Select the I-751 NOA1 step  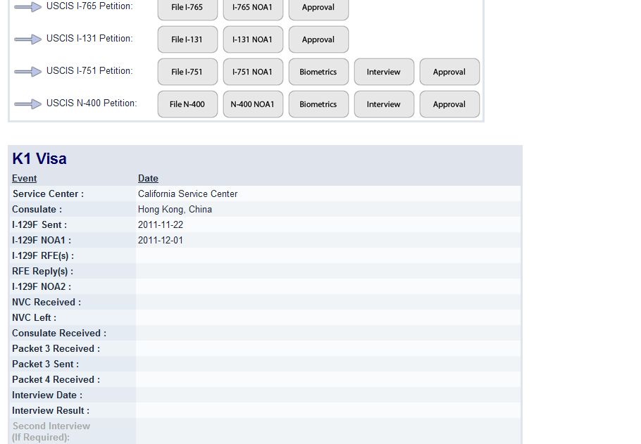[x=253, y=72]
